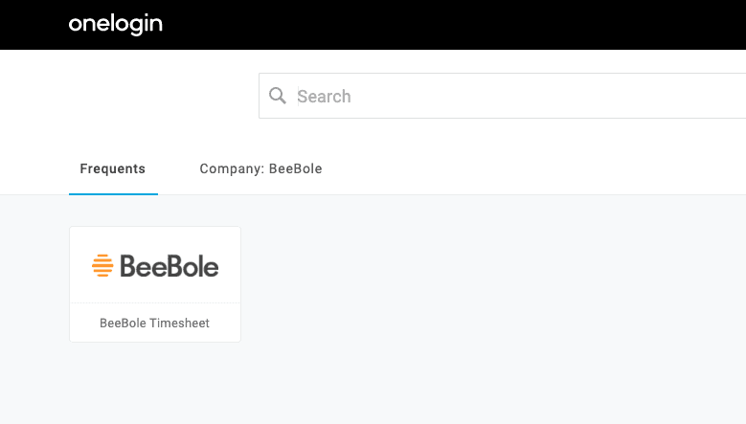746x424 pixels.
Task: Open the BeeBole Timesheet app tile
Action: click(155, 284)
